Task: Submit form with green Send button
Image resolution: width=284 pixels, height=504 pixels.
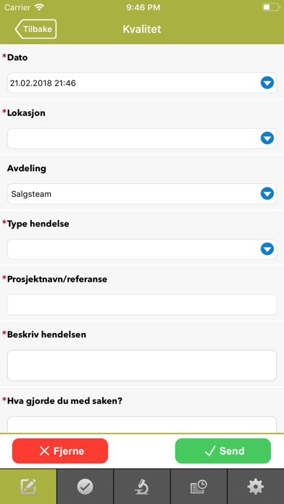Action: 223,451
